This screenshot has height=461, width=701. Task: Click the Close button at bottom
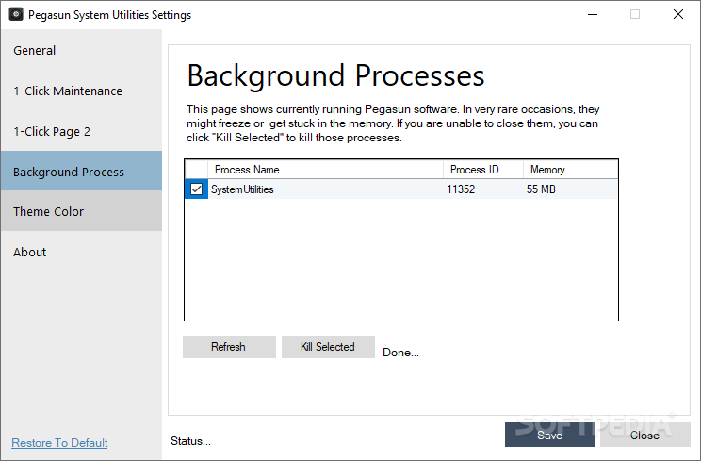[x=644, y=435]
